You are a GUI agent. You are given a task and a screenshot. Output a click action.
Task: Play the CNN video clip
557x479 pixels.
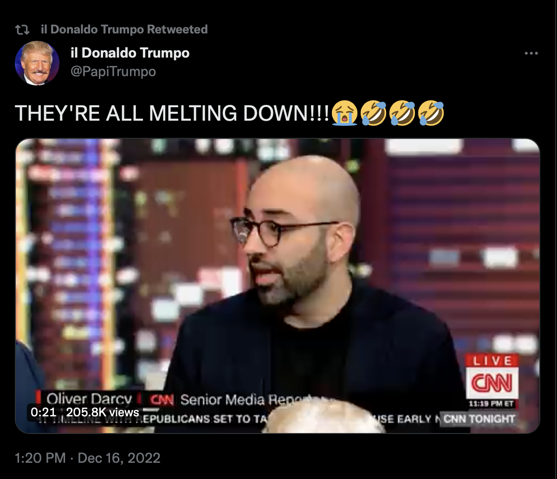tap(278, 286)
